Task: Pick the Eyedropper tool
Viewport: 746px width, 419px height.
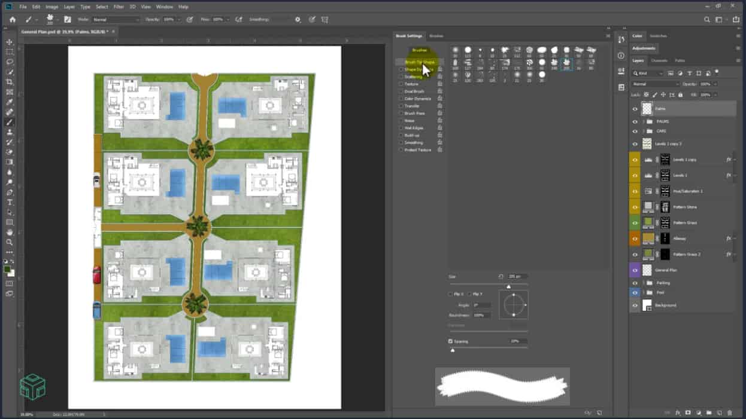Action: pos(10,102)
